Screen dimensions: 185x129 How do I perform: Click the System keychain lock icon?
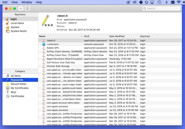8,27
